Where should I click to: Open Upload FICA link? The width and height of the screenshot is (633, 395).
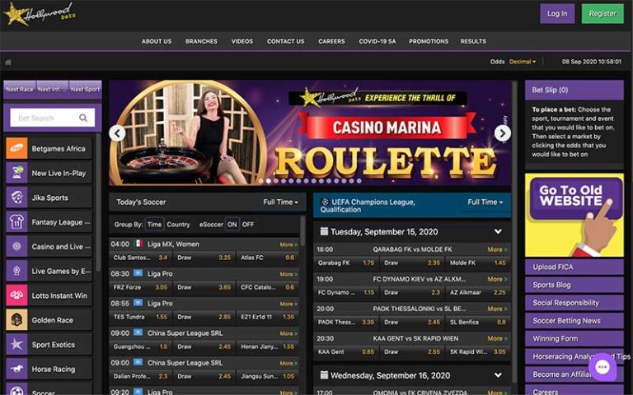pos(574,267)
